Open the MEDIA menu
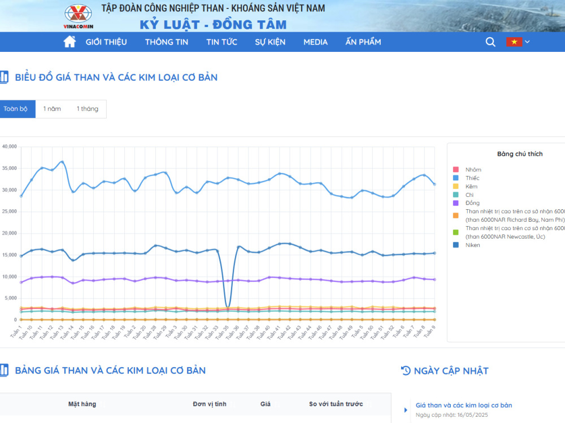The width and height of the screenshot is (565, 423). [x=315, y=42]
